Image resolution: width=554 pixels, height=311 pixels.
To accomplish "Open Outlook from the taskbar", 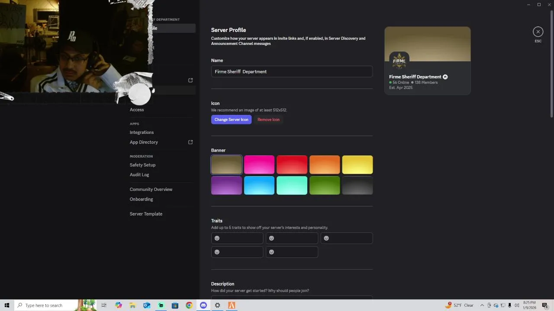I will (147, 305).
